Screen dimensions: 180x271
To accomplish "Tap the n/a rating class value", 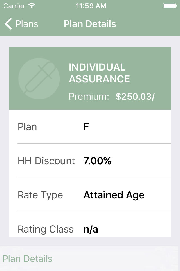I will pyautogui.click(x=91, y=229).
